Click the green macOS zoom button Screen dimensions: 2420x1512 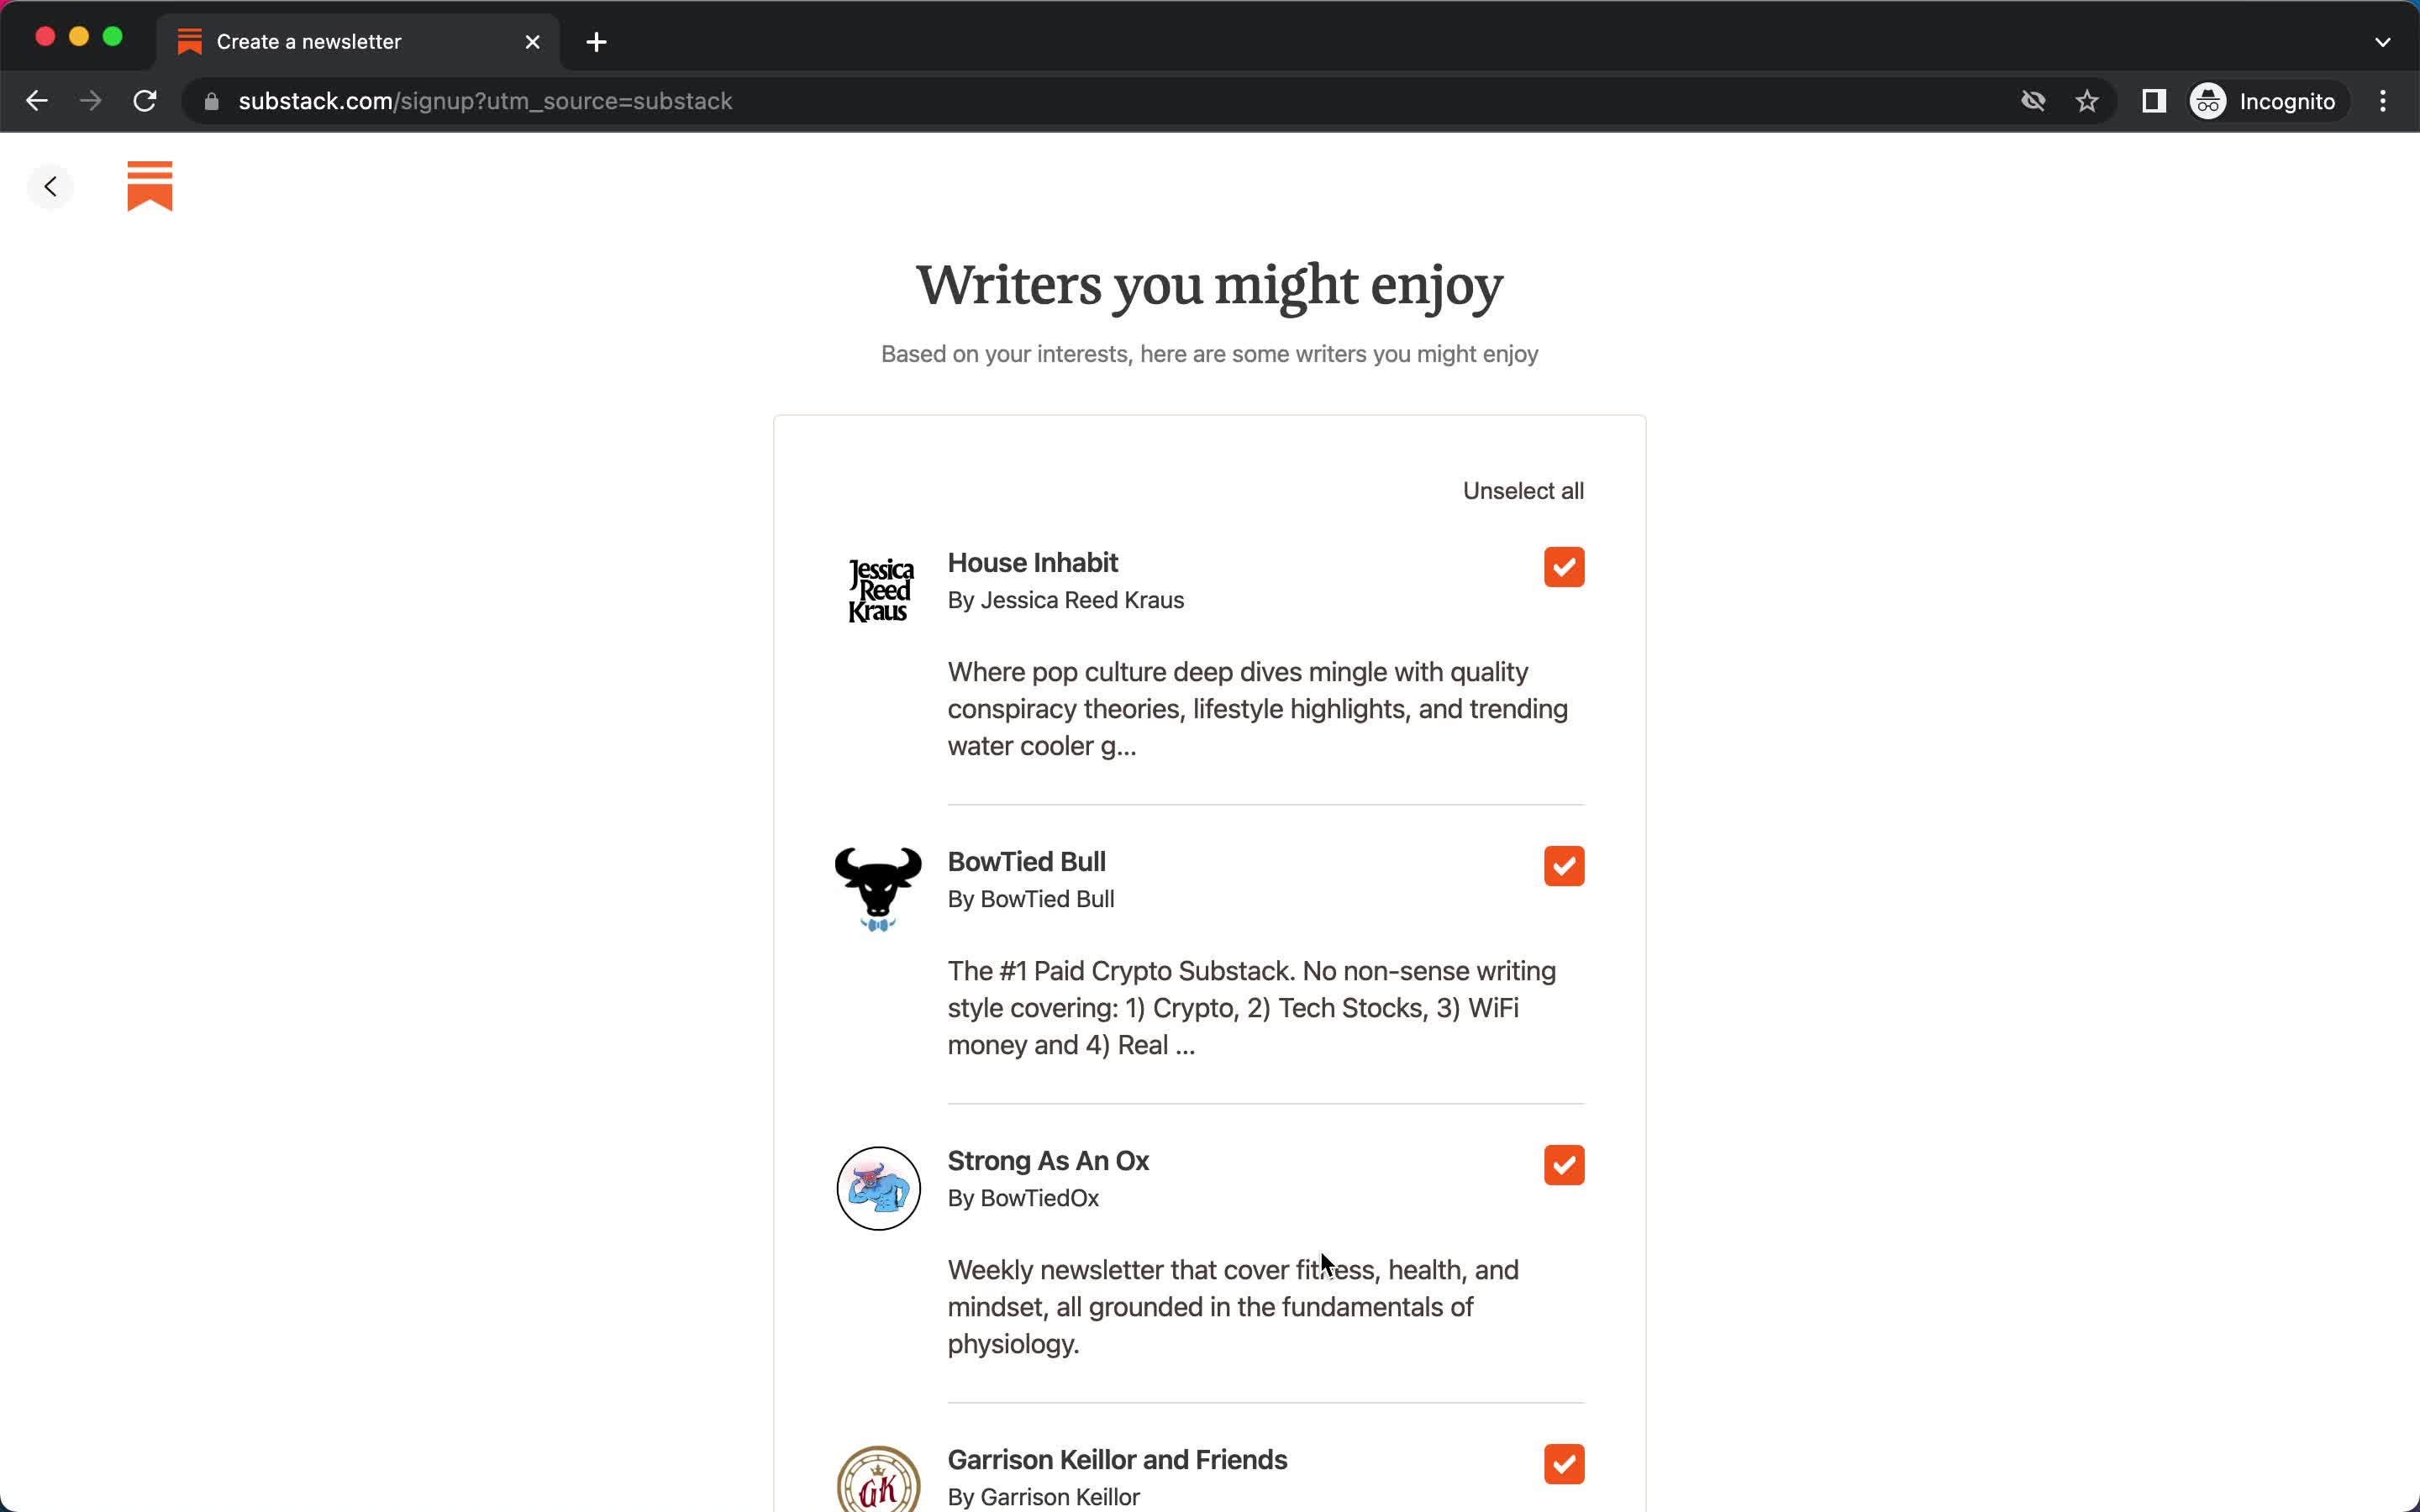tap(113, 37)
